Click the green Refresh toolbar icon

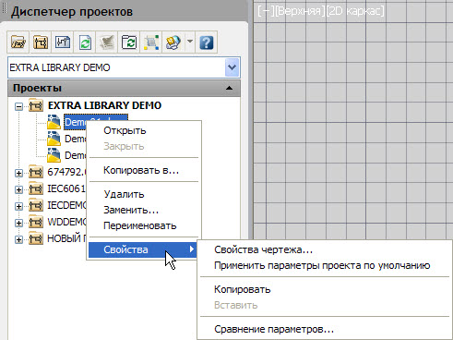click(x=85, y=42)
